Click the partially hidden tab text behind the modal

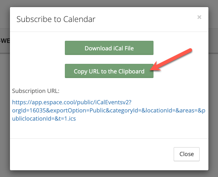pyautogui.click(x=5, y=40)
